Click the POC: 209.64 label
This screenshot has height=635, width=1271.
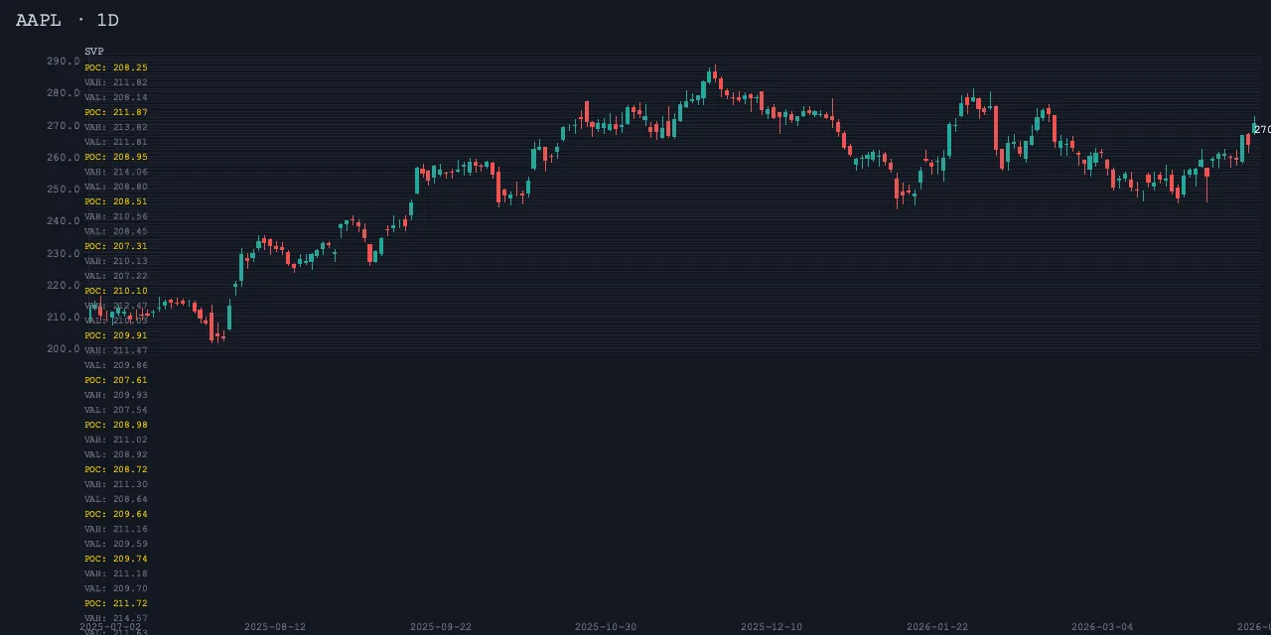[x=116, y=514]
